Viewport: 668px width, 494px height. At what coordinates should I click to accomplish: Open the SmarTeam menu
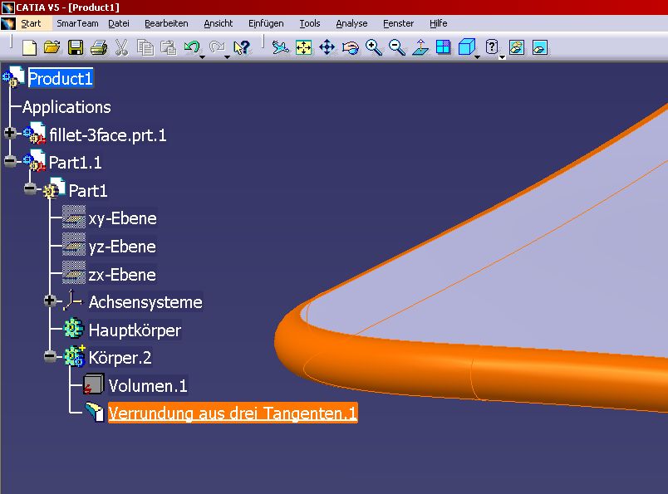click(x=77, y=23)
